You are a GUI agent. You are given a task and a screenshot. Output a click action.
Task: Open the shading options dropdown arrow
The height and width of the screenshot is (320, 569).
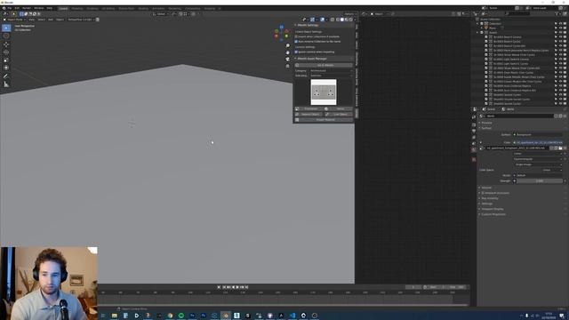click(x=355, y=20)
